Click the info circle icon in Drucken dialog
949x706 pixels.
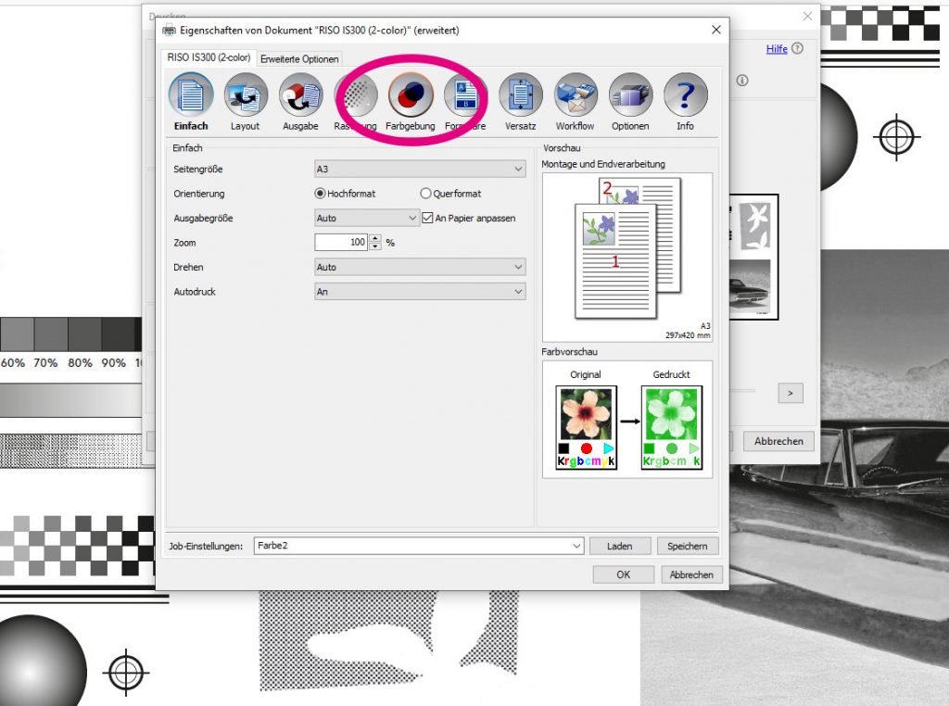pos(742,81)
